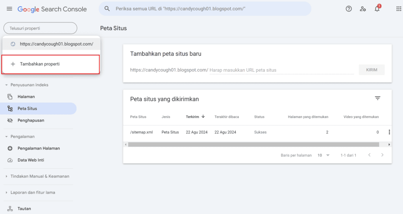
Task: Click the Penghapusan hidden-eye icon
Action: [10, 120]
